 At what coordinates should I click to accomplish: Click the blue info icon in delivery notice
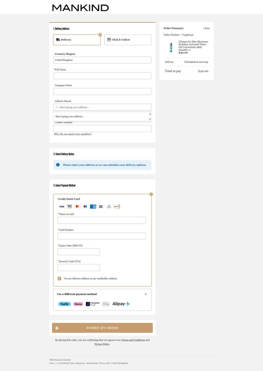tap(58, 165)
